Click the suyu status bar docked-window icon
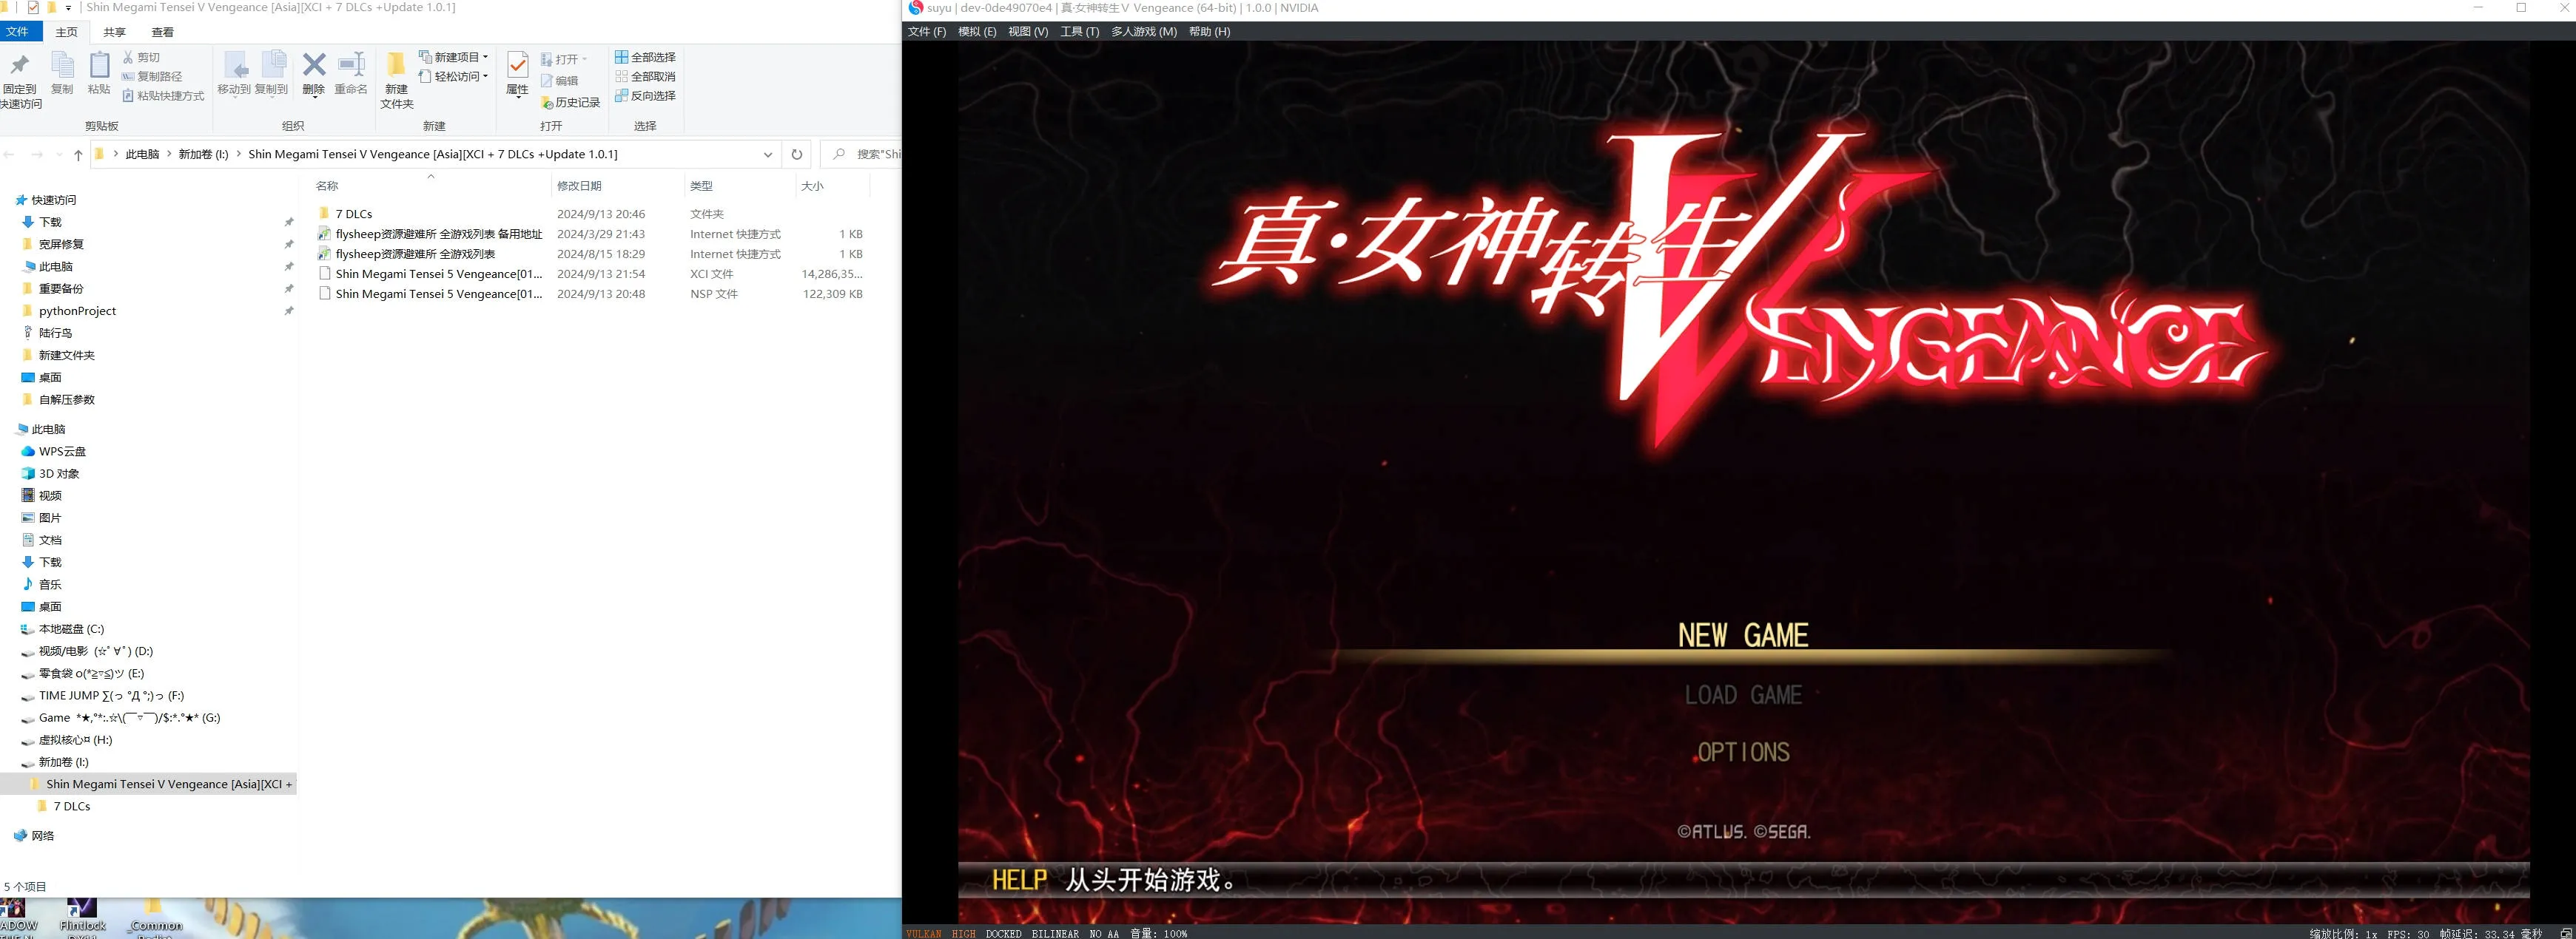The width and height of the screenshot is (2576, 939). (2565, 933)
